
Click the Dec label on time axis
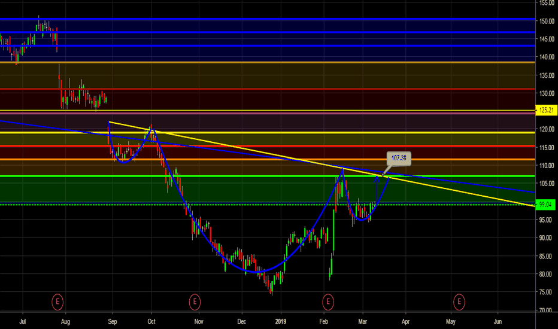coord(242,322)
